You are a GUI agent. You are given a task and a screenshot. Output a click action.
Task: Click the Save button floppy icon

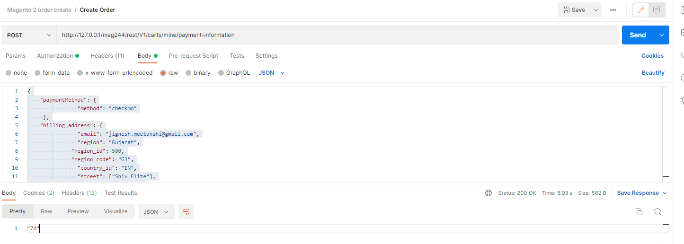point(566,10)
